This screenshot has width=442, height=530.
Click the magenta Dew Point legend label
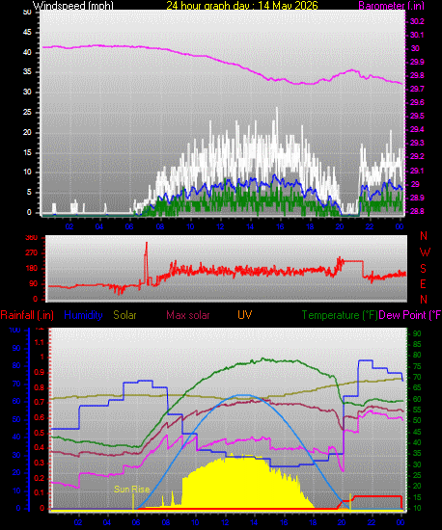coord(410,315)
